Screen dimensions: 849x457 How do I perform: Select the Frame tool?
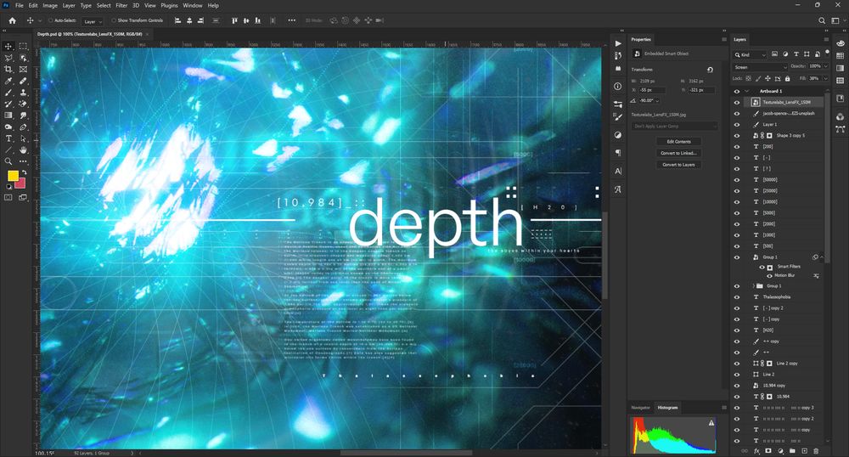pyautogui.click(x=23, y=70)
